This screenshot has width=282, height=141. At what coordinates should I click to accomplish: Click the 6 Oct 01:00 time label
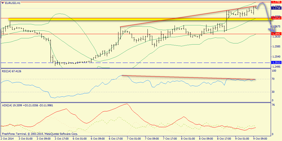click(x=80, y=139)
